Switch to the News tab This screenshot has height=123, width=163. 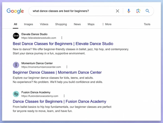coord(77,24)
